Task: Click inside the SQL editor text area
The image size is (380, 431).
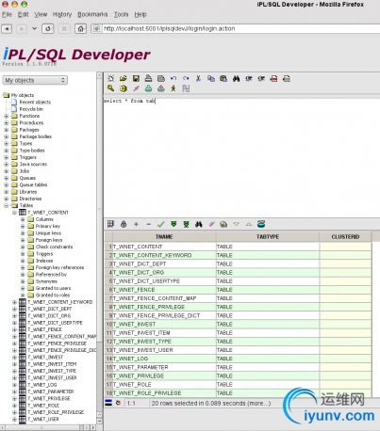Action: pos(241,158)
